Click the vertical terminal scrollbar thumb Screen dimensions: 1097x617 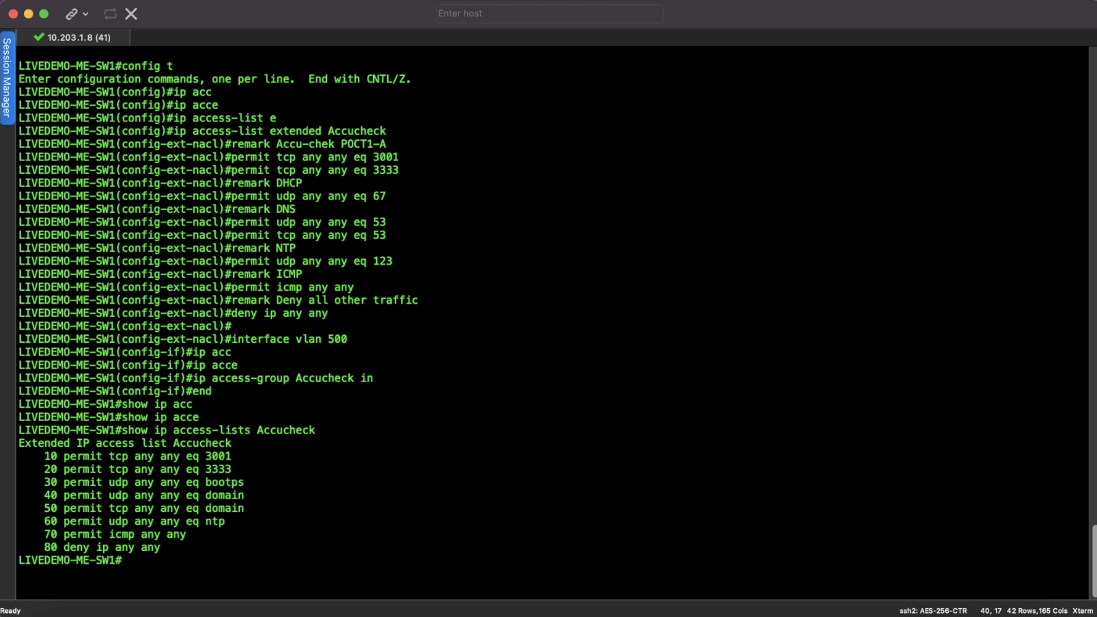pyautogui.click(x=1093, y=561)
